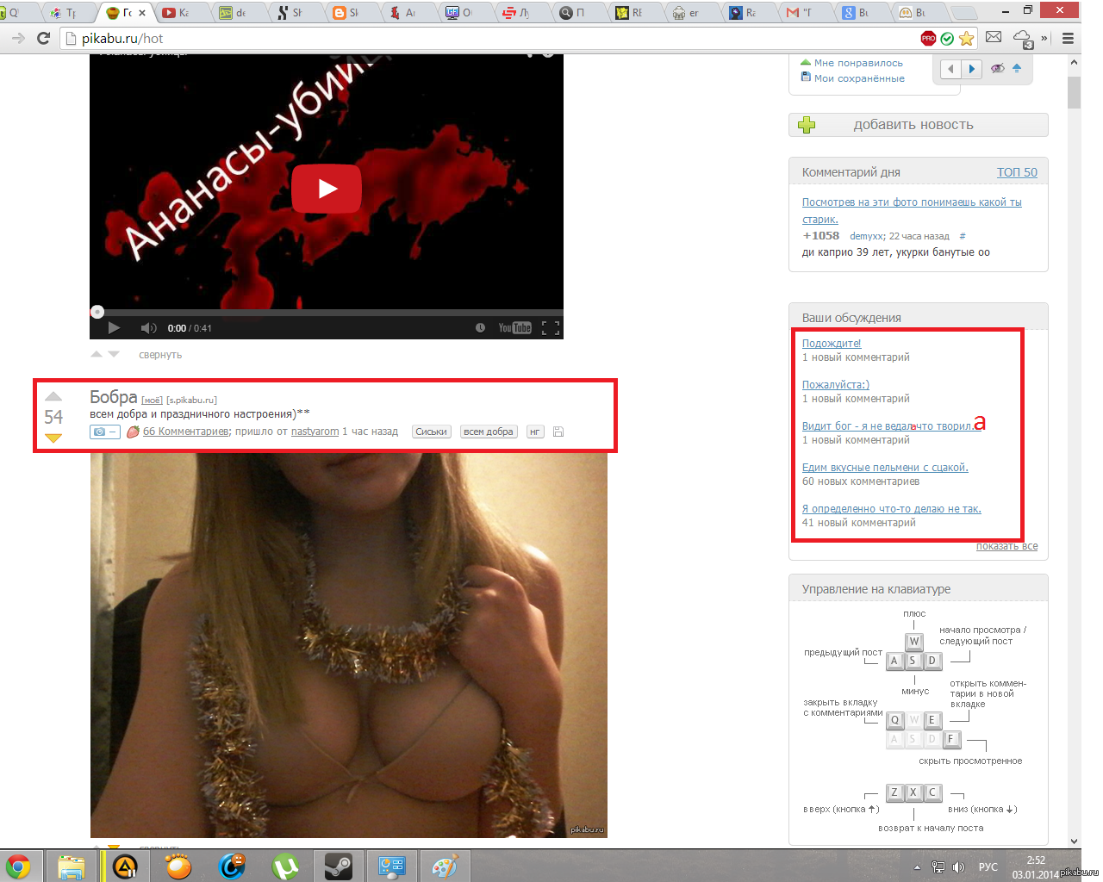Screen dimensions: 1103x882
Task: Save the post using floppy disk icon
Action: click(558, 432)
